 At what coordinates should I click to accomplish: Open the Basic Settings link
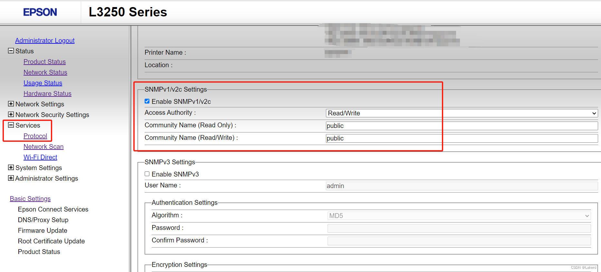(30, 199)
